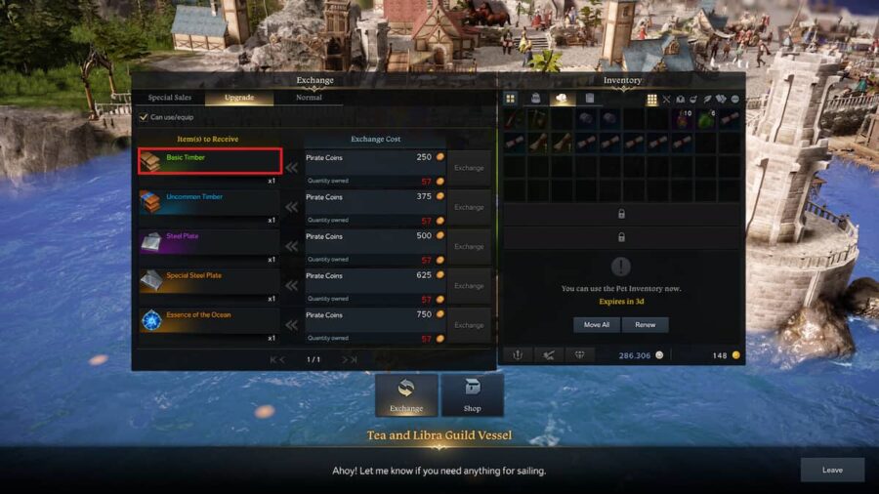Open the pet inventory tab icon
879x494 pixels.
point(562,99)
